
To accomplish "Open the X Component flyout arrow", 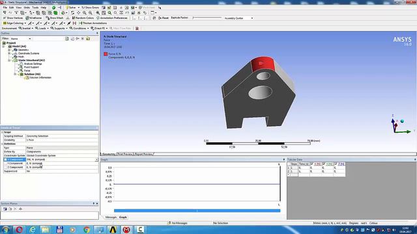I will tap(96, 159).
